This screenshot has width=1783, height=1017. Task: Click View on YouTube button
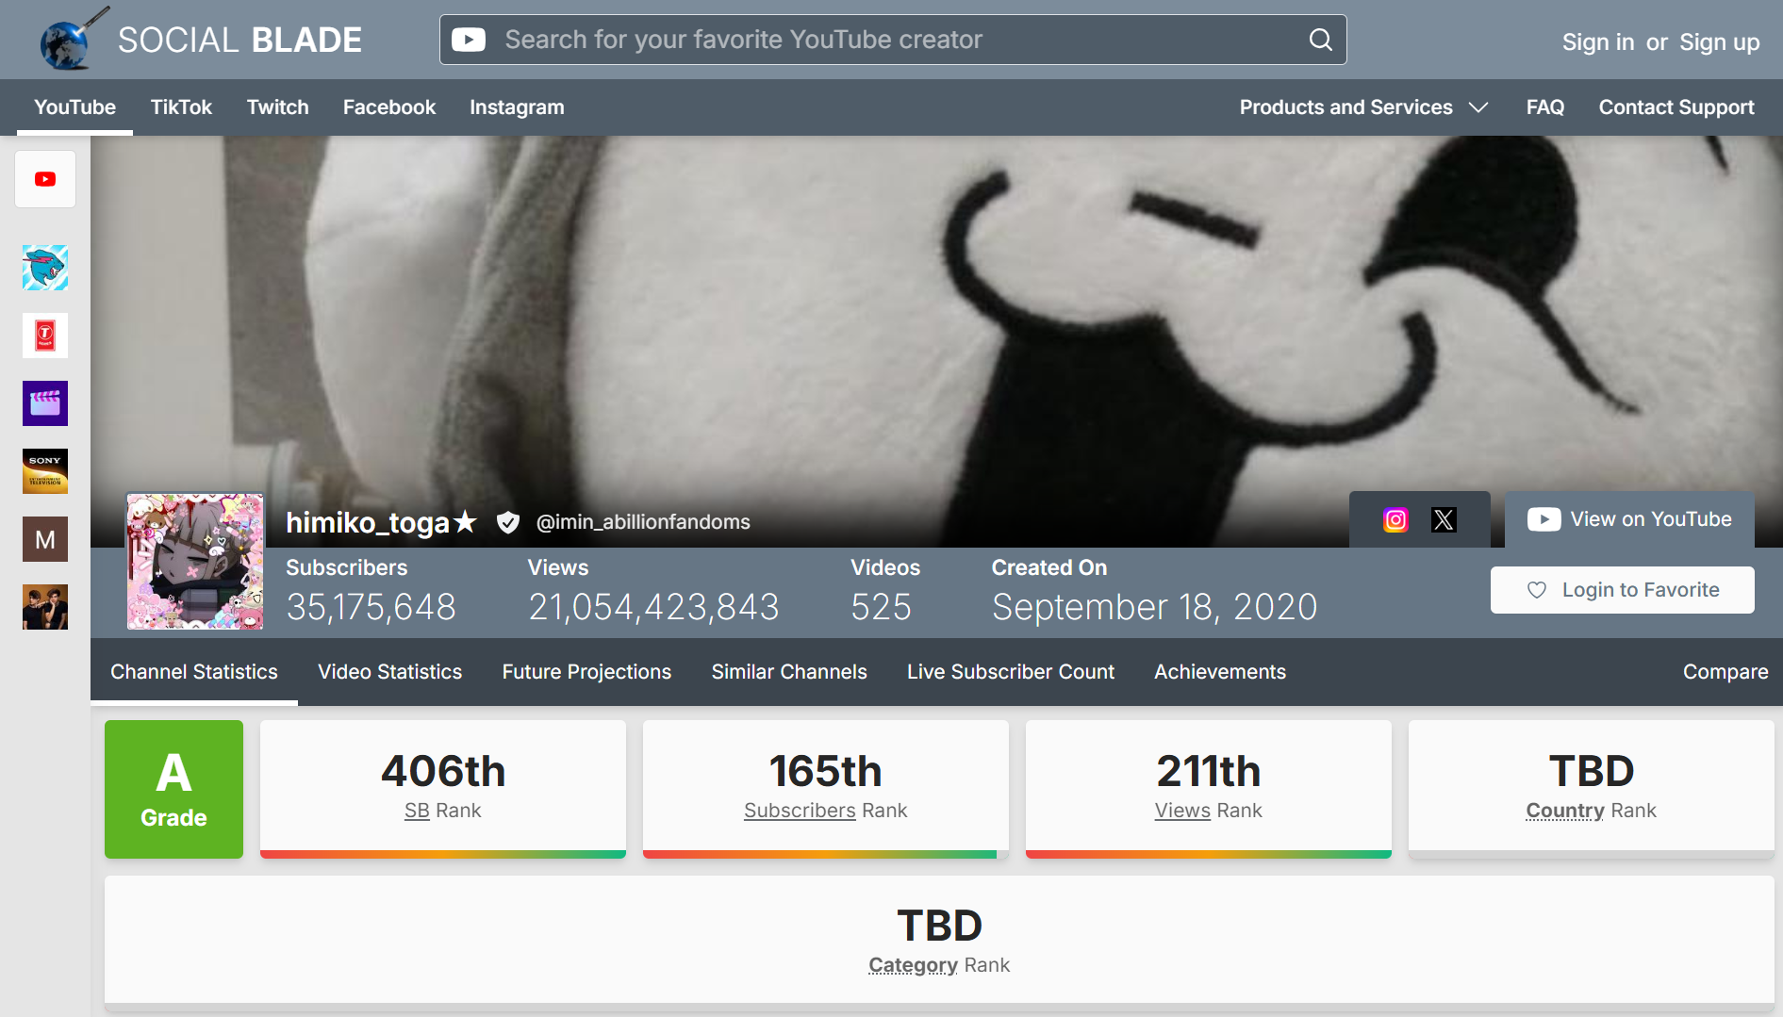coord(1629,519)
